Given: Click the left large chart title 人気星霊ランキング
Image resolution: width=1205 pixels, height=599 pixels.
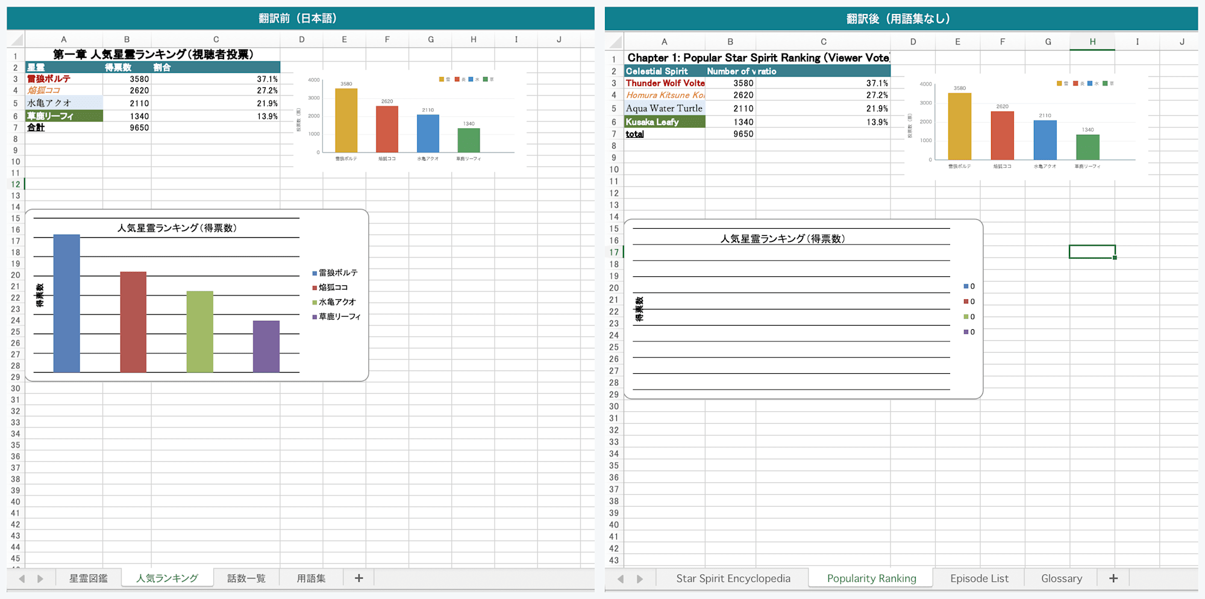Looking at the screenshot, I should click(177, 228).
